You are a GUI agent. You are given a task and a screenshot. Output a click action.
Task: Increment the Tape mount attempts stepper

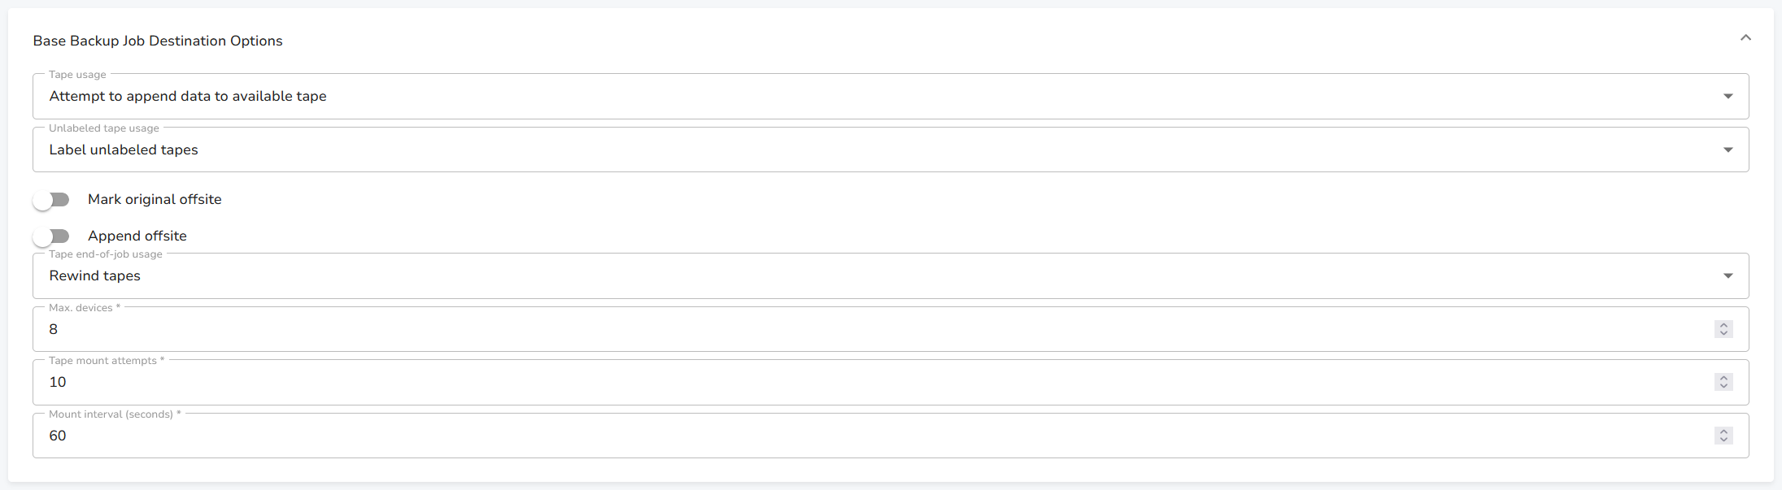click(x=1723, y=378)
